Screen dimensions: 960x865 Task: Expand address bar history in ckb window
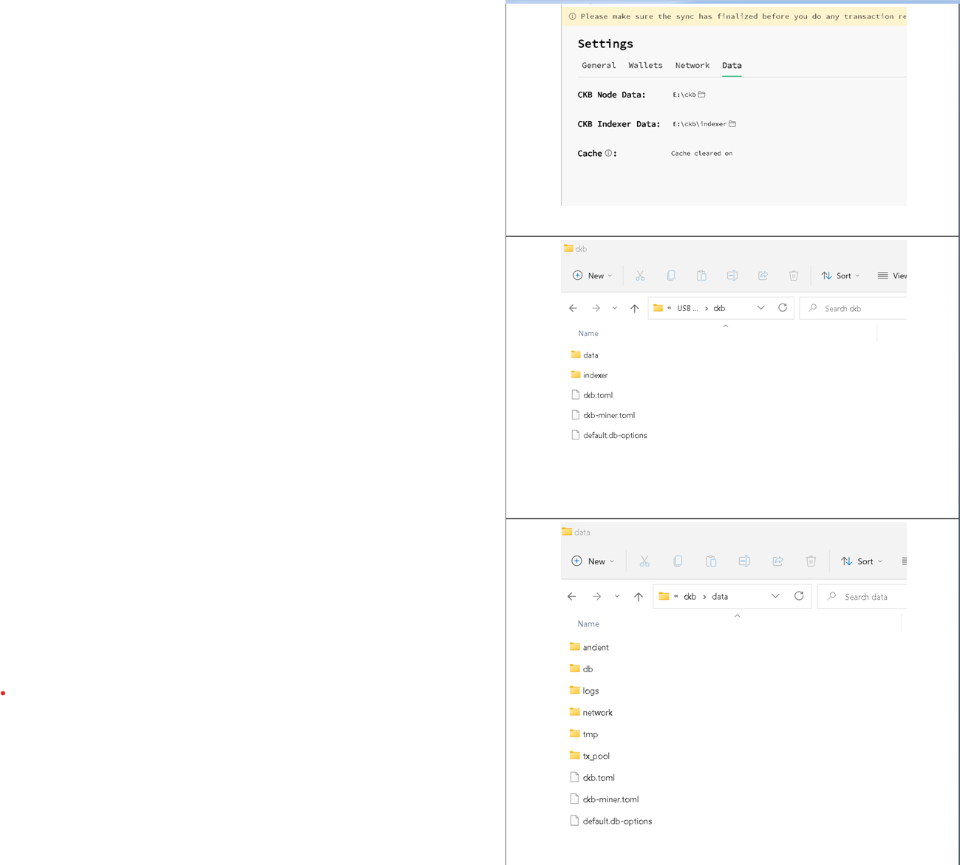(x=760, y=308)
